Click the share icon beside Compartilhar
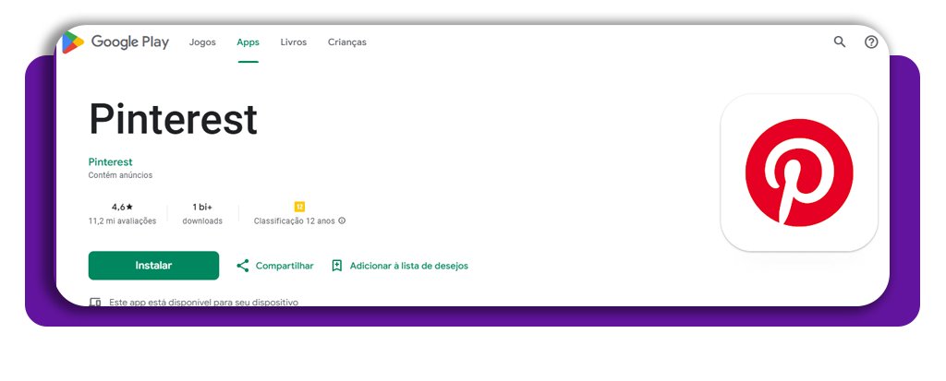Viewport: 946px width, 381px height. [x=243, y=266]
